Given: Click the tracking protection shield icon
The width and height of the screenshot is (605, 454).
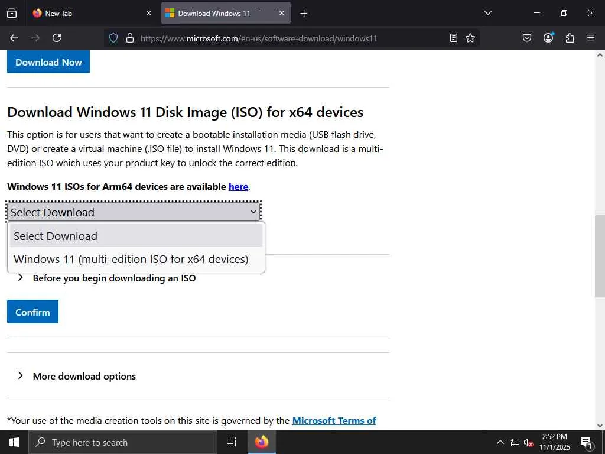Looking at the screenshot, I should 113,38.
